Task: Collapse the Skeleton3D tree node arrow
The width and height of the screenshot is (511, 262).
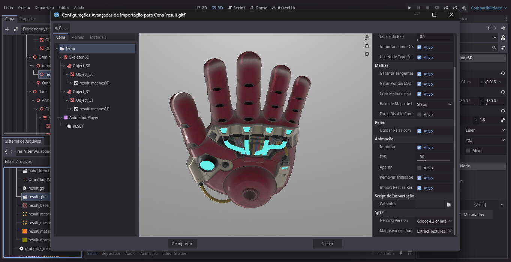Action: click(60, 57)
